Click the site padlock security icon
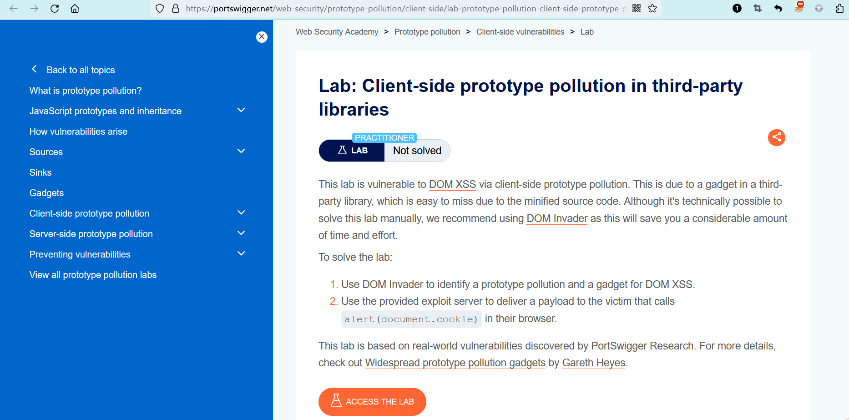 176,9
